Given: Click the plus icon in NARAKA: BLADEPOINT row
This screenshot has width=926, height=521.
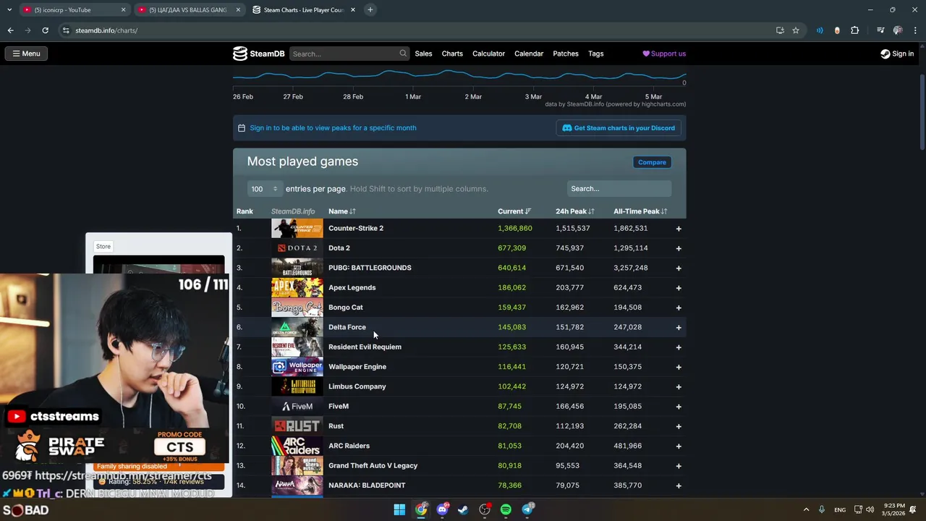Looking at the screenshot, I should [678, 486].
